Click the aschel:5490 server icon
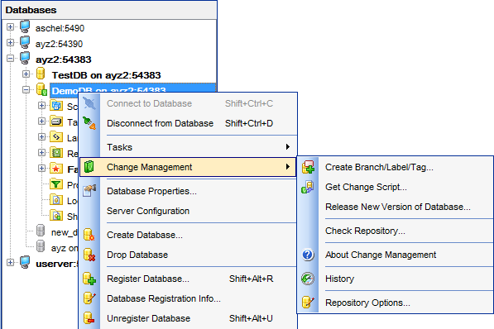This screenshot has height=329, width=494. click(x=25, y=26)
